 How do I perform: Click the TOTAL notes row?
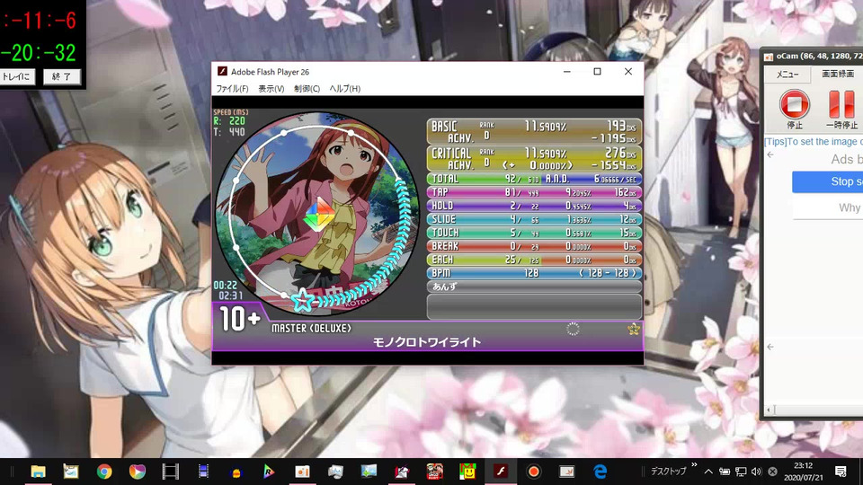534,179
